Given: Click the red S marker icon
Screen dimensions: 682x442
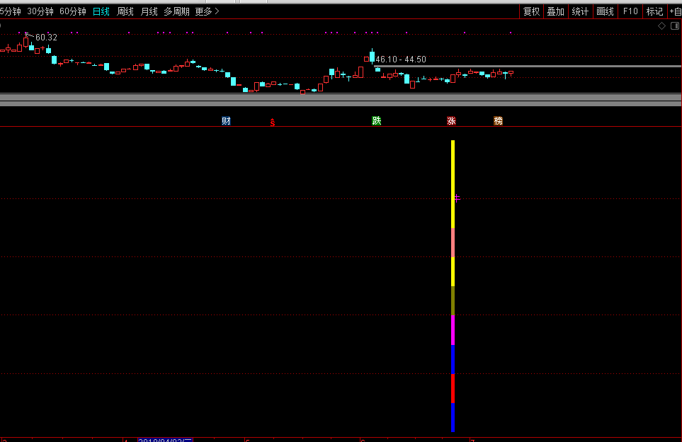Looking at the screenshot, I should coord(272,123).
